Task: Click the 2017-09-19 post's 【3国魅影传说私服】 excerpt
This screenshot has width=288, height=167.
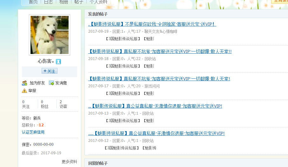Action: pos(123,39)
